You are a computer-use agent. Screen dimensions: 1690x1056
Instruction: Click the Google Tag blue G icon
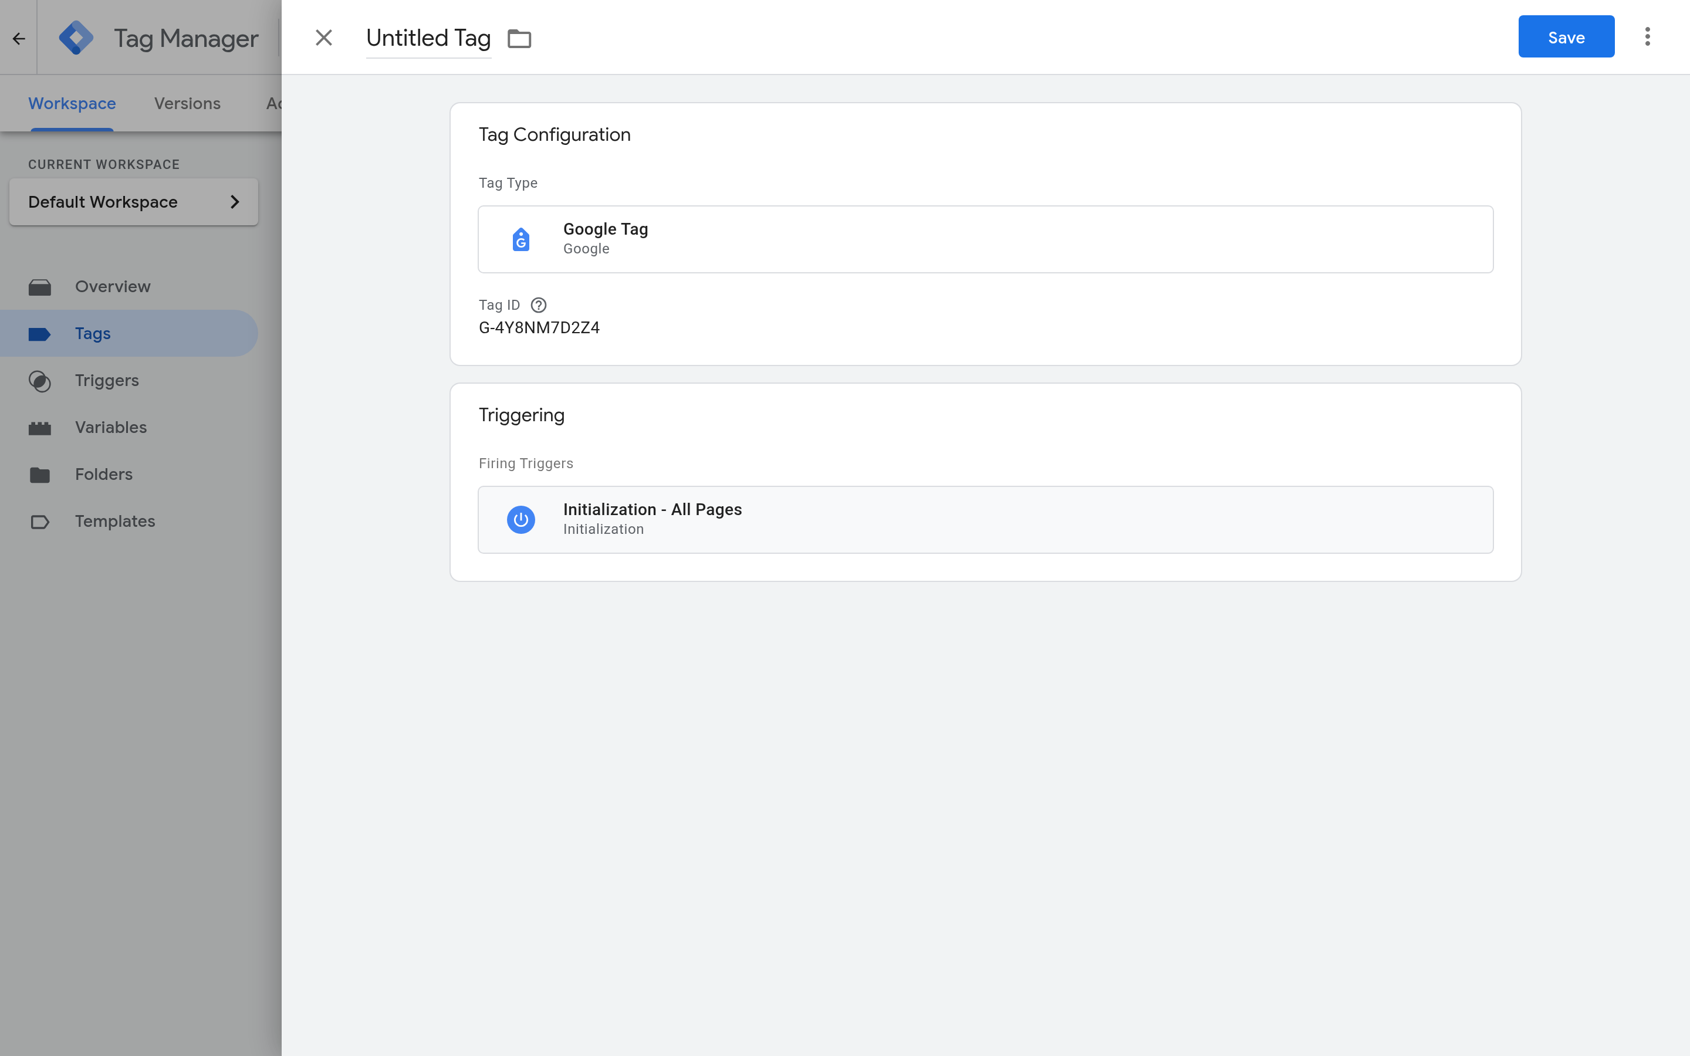click(521, 239)
